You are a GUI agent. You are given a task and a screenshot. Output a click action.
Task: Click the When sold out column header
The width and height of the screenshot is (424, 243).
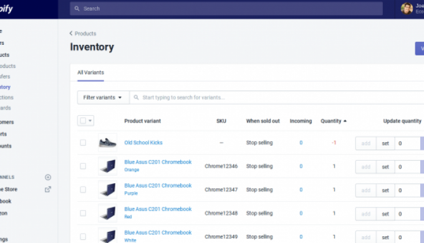pos(263,121)
